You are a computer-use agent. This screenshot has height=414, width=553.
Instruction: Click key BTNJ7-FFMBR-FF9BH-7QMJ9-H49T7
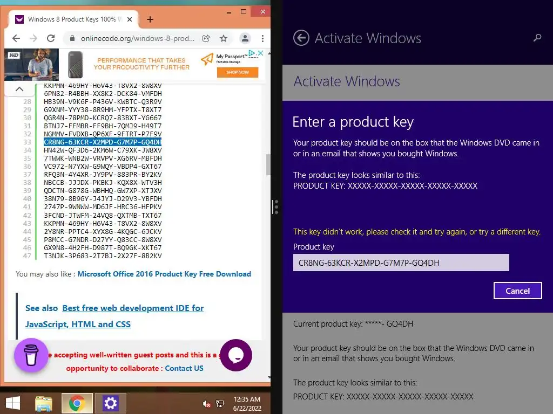[x=103, y=126]
